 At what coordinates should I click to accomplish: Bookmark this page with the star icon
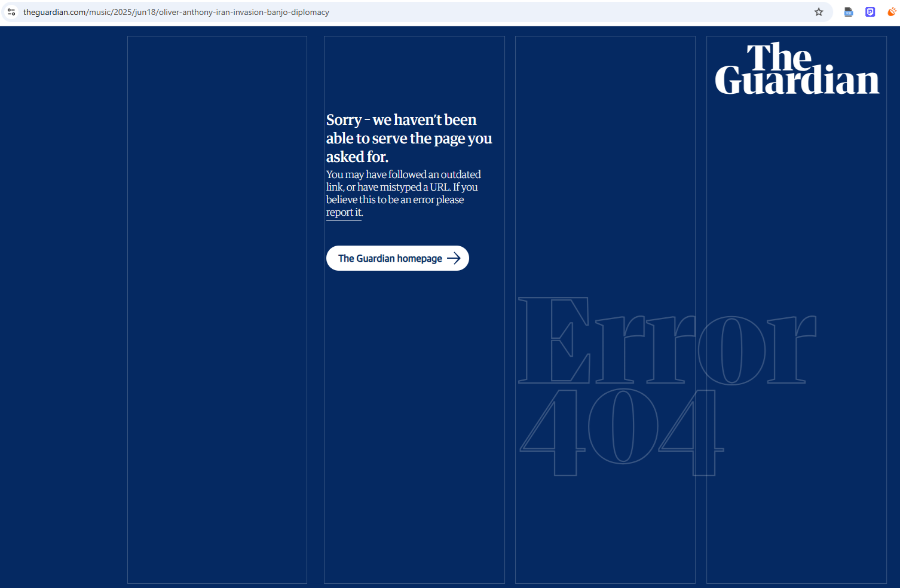819,12
